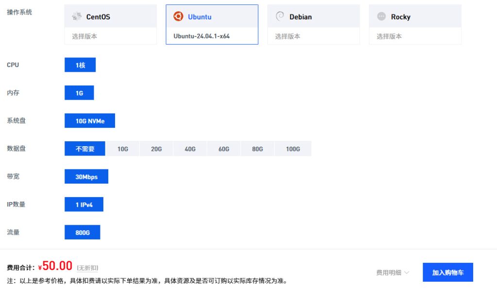This screenshot has width=497, height=288.
Task: Choose the 80G data disk option
Action: [257, 149]
